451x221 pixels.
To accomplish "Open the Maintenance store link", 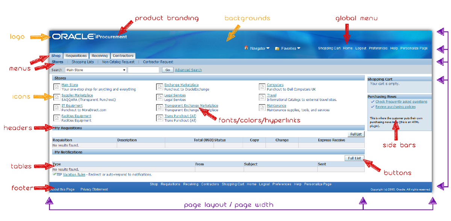I will pos(277,106).
